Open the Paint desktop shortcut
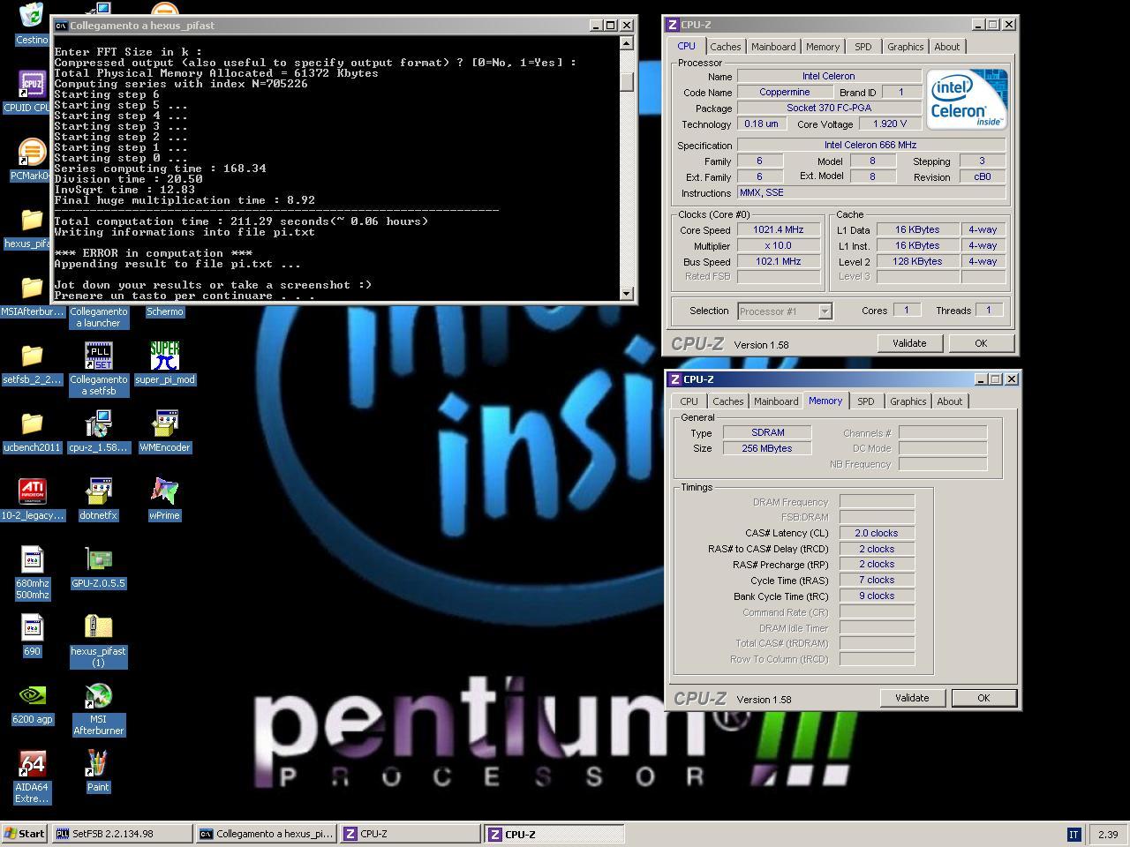 pos(98,765)
